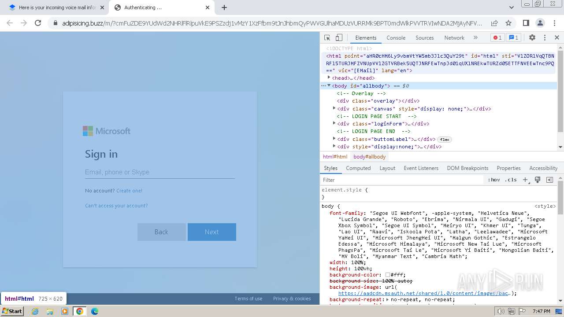The width and height of the screenshot is (564, 317).
Task: Show more DevTools tabs via chevron
Action: click(x=475, y=38)
